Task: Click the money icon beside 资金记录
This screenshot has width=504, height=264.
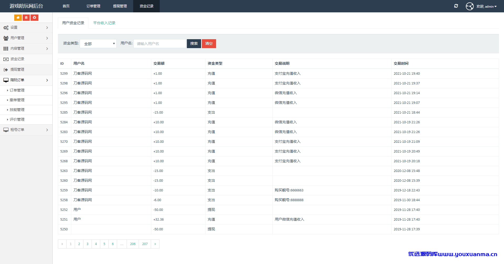Action: [x=6, y=59]
